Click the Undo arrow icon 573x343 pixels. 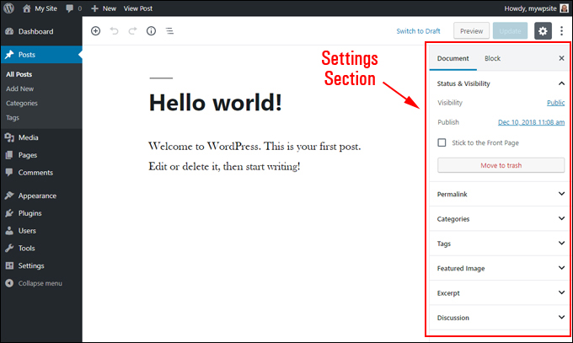click(x=115, y=31)
